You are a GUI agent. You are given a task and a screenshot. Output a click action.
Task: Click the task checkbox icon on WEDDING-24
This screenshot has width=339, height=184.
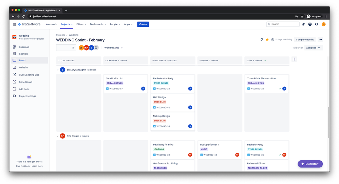248,88
